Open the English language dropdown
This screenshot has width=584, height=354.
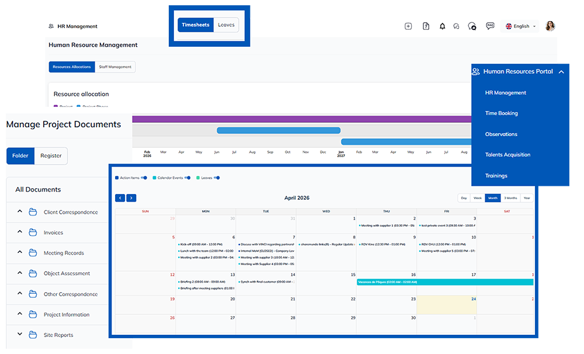click(x=520, y=26)
